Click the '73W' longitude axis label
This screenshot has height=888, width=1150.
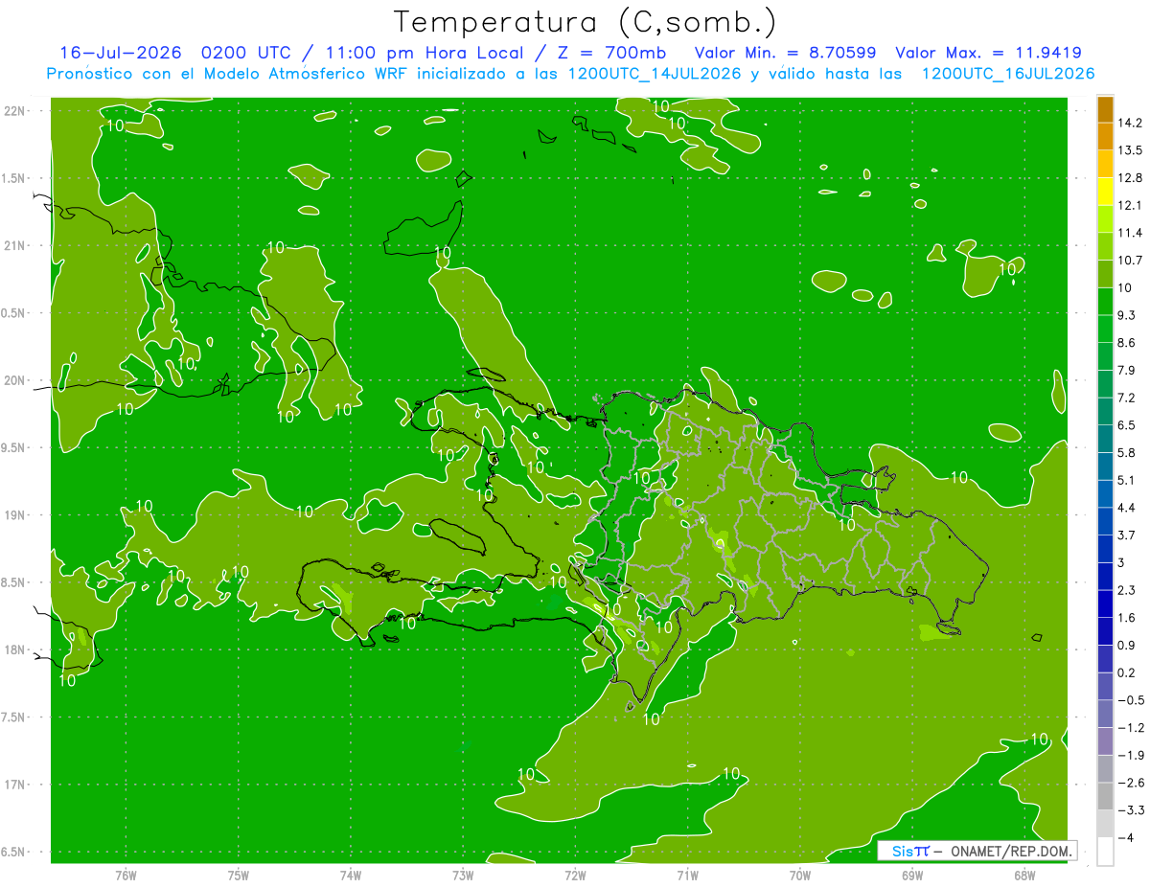coord(463,875)
